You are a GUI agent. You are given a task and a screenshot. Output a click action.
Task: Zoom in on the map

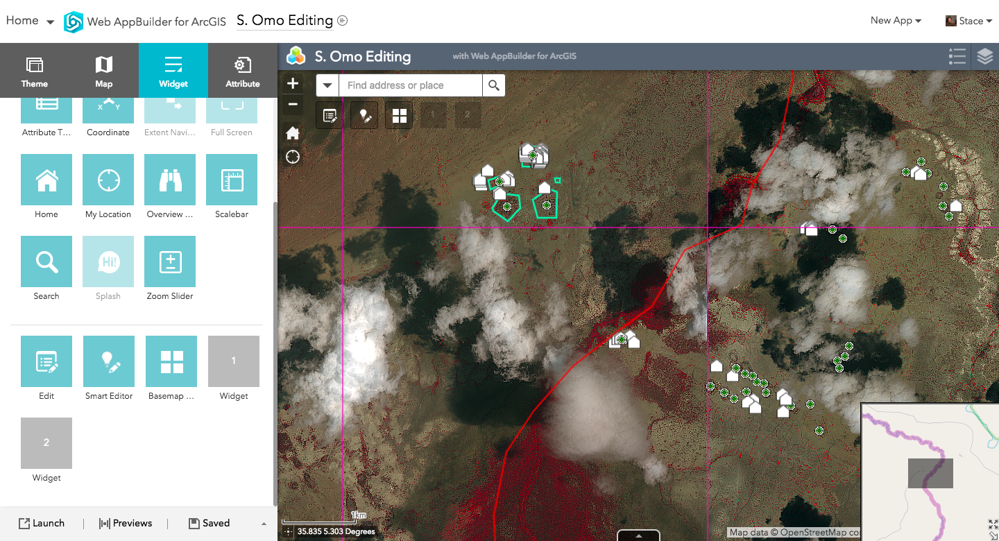point(293,83)
